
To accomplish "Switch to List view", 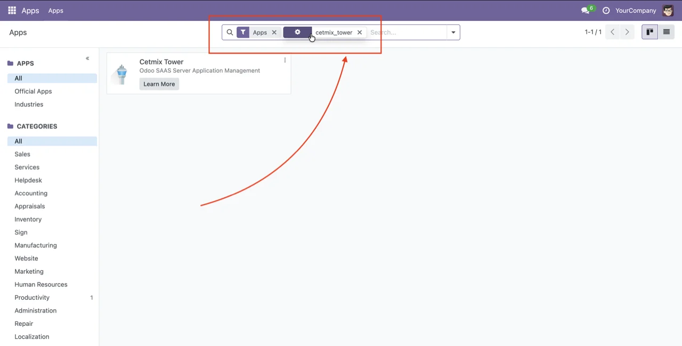I will [666, 32].
